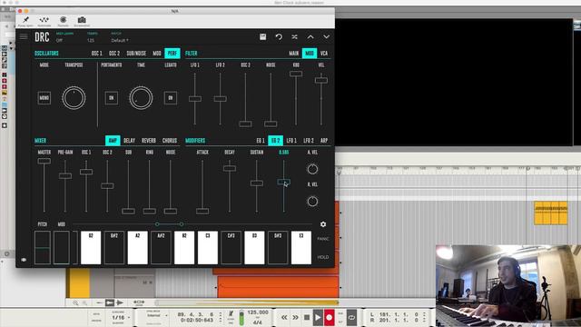
Task: Click the Sustain slider handle
Action: [256, 183]
